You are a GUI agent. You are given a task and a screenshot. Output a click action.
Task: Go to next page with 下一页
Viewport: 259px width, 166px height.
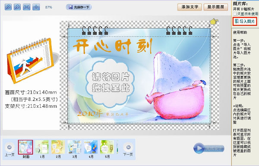[x=128, y=149]
